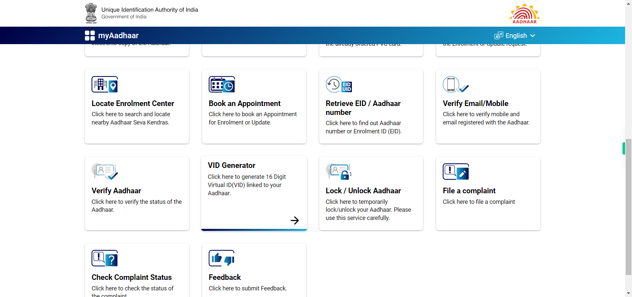Open the Verify Email/Mobile heading

pos(475,103)
